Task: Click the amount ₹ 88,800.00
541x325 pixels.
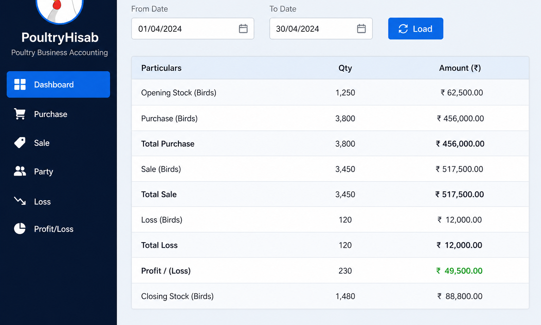Action: (460, 296)
